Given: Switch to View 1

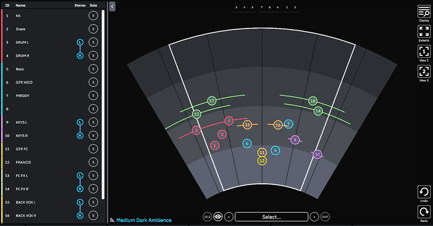Looking at the screenshot, I should [x=424, y=51].
